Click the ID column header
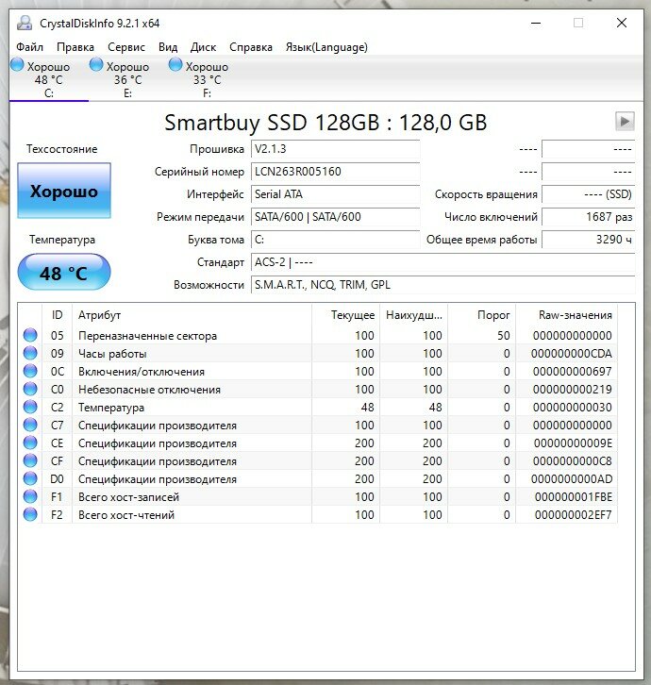 coord(58,315)
